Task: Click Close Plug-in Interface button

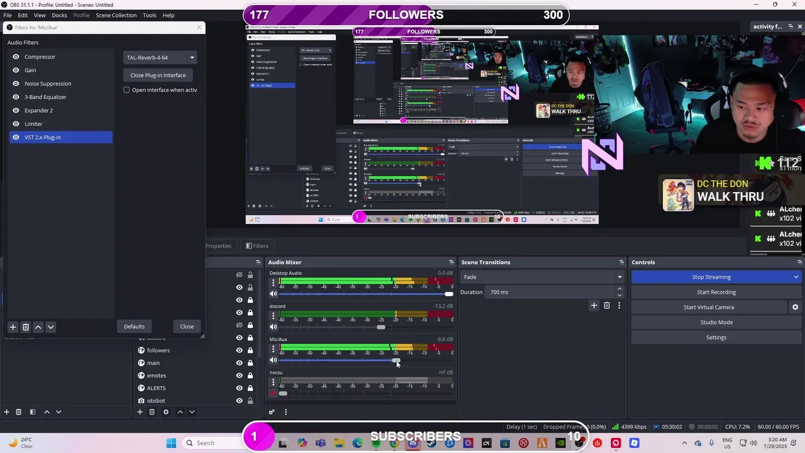Action: [158, 75]
